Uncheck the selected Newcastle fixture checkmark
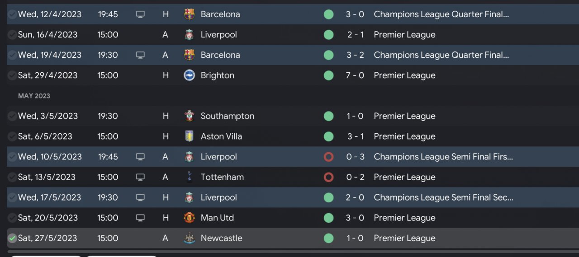Viewport: 579px width, 257px height. click(12, 238)
